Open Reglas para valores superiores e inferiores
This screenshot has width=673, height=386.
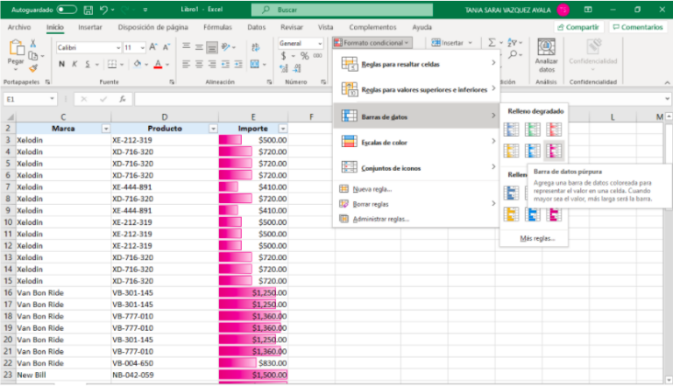[x=416, y=89]
